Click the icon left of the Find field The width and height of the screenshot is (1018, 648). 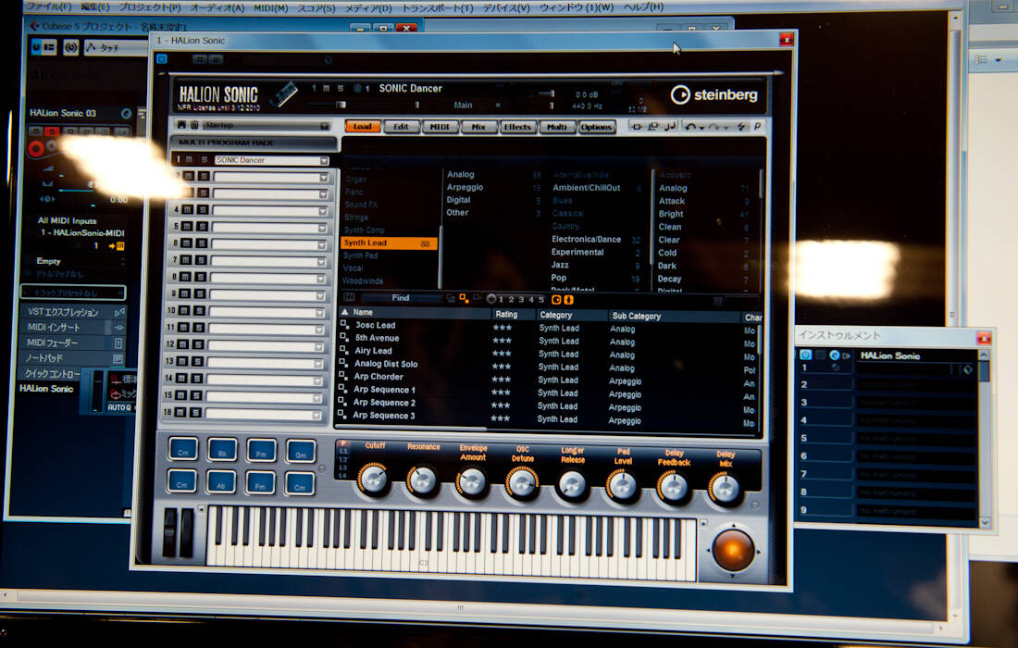tap(349, 297)
